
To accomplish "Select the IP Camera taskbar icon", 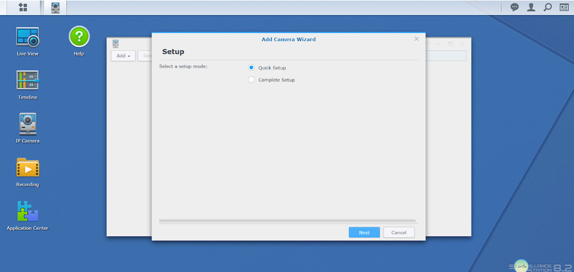I will click(55, 7).
